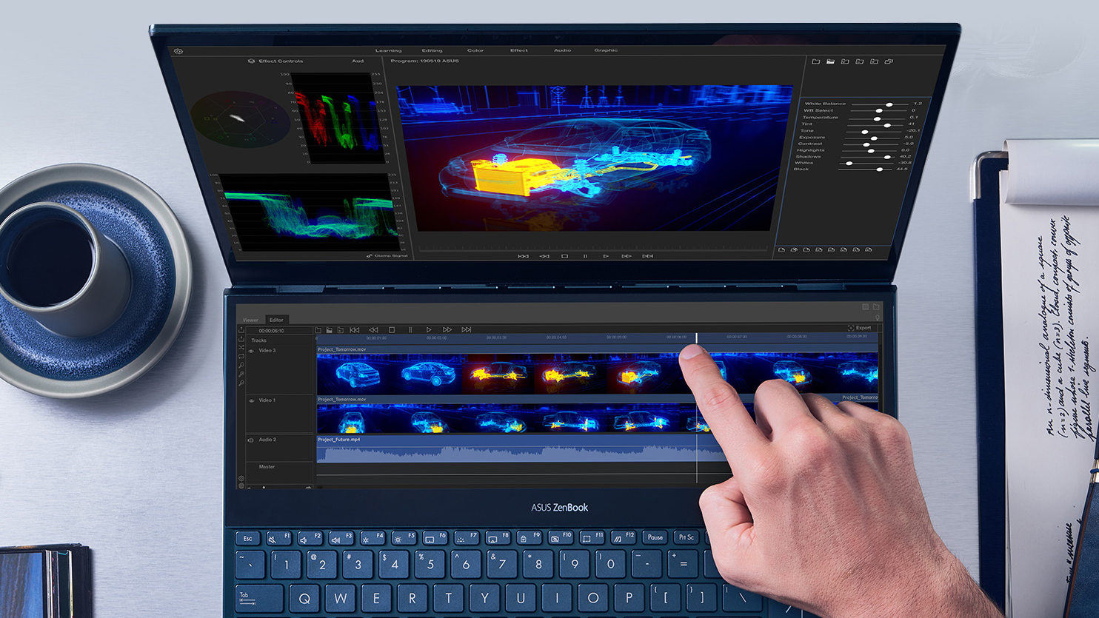Pause playback in the timeline Editor toolbar

[410, 329]
